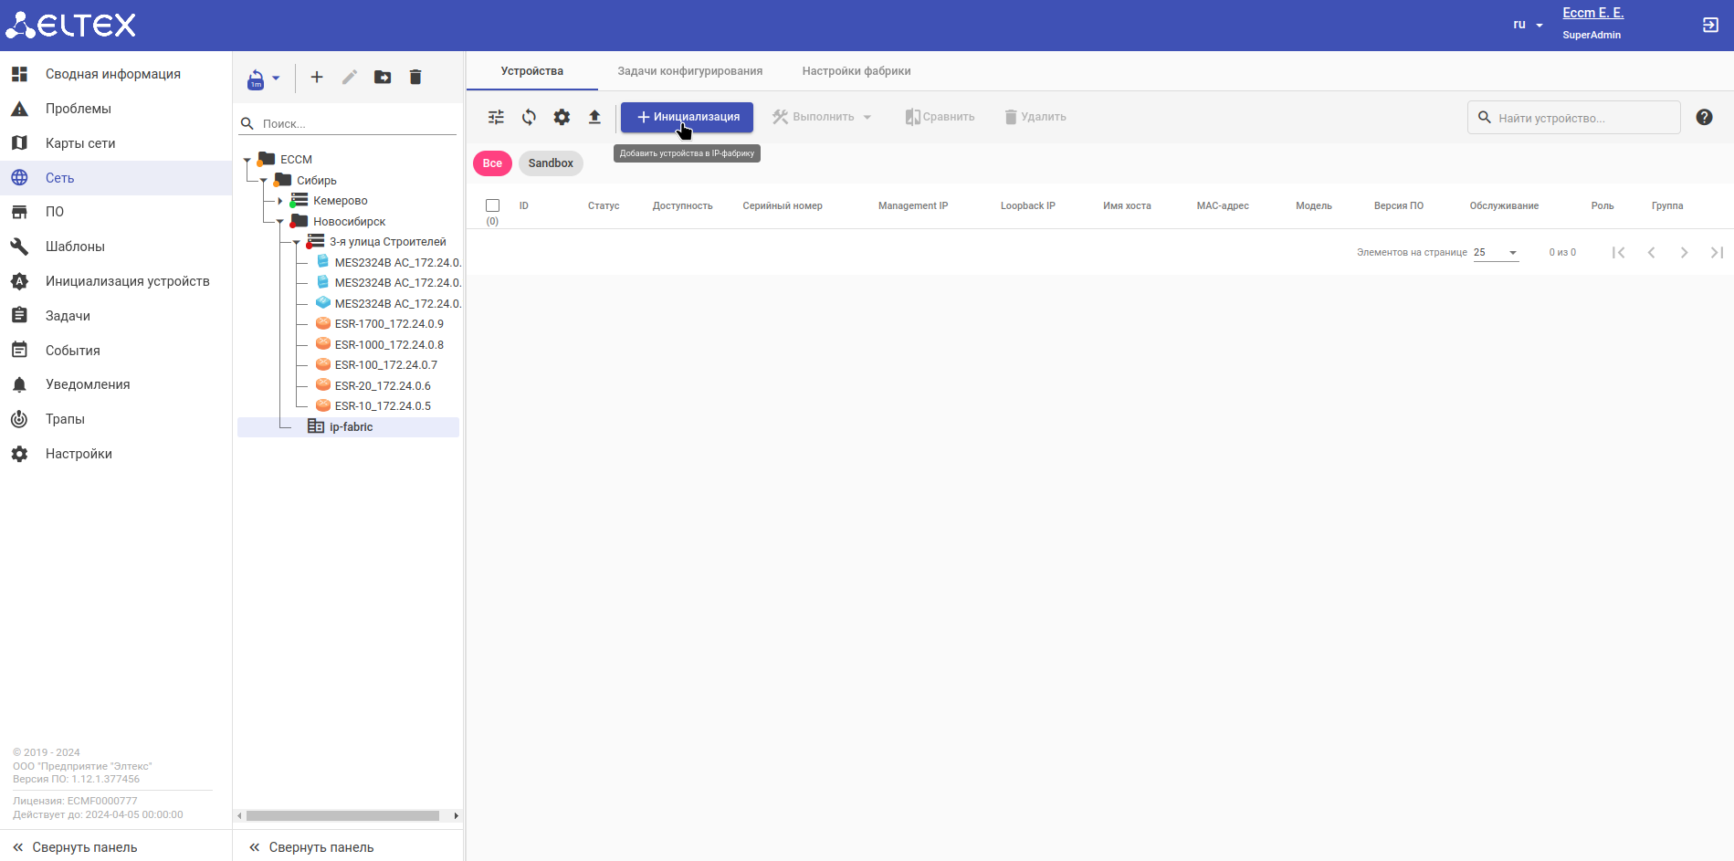Tick the select-all devices checkbox
This screenshot has height=861, width=1734.
(x=493, y=206)
